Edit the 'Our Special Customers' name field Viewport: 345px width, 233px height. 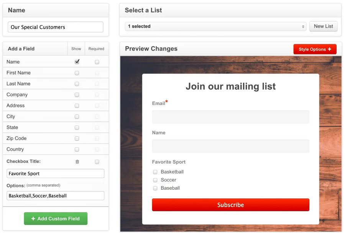point(55,27)
